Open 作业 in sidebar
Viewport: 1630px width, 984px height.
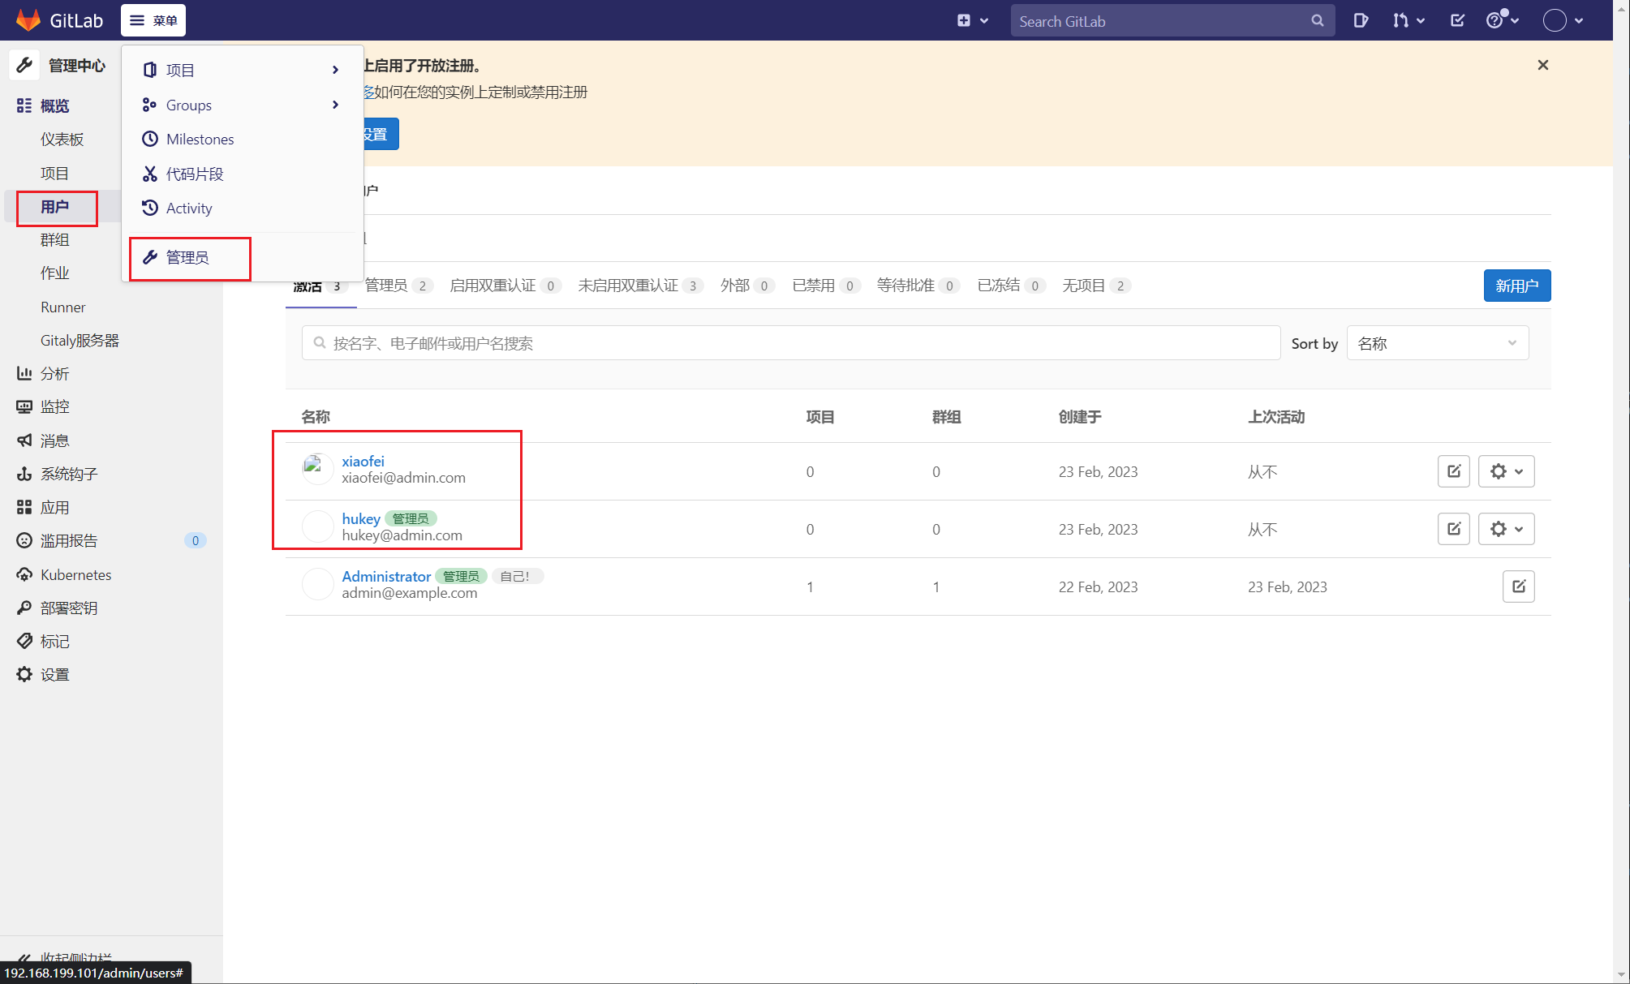(55, 273)
